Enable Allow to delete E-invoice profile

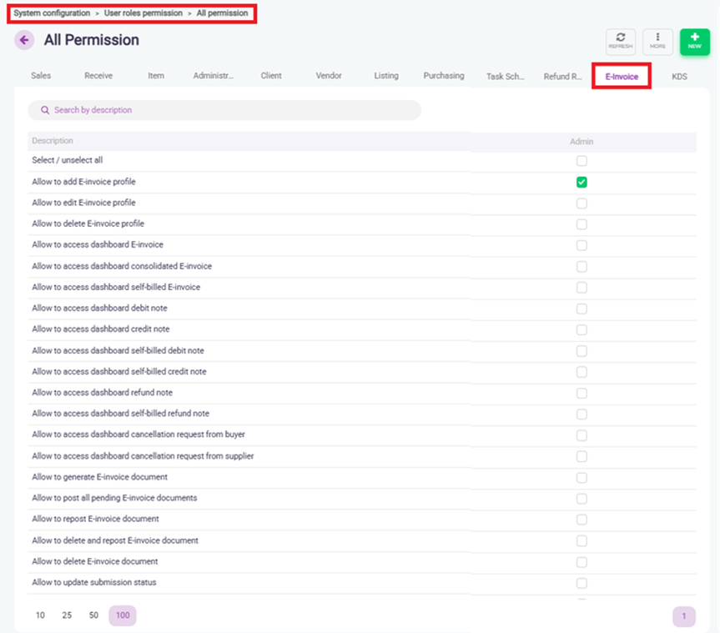(582, 224)
